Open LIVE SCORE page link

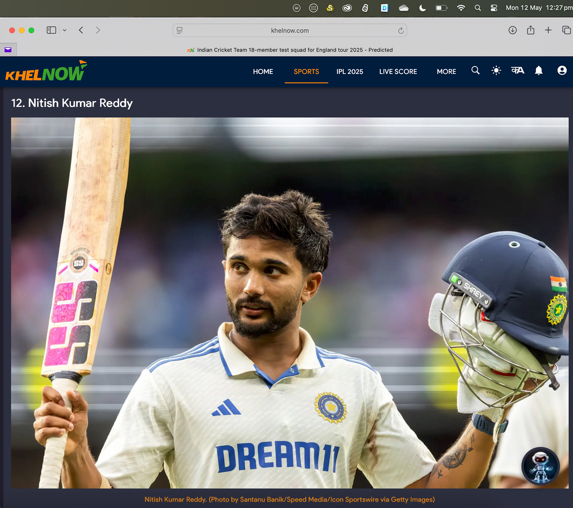coord(398,72)
